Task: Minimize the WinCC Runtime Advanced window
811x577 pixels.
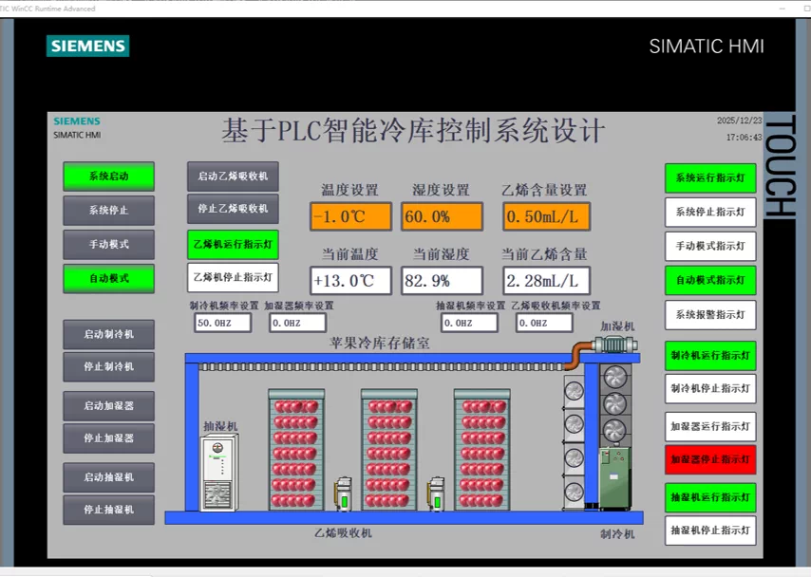Action: (x=783, y=9)
